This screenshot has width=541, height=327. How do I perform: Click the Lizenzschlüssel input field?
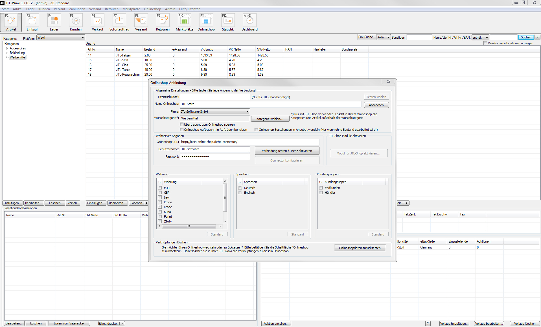(215, 97)
